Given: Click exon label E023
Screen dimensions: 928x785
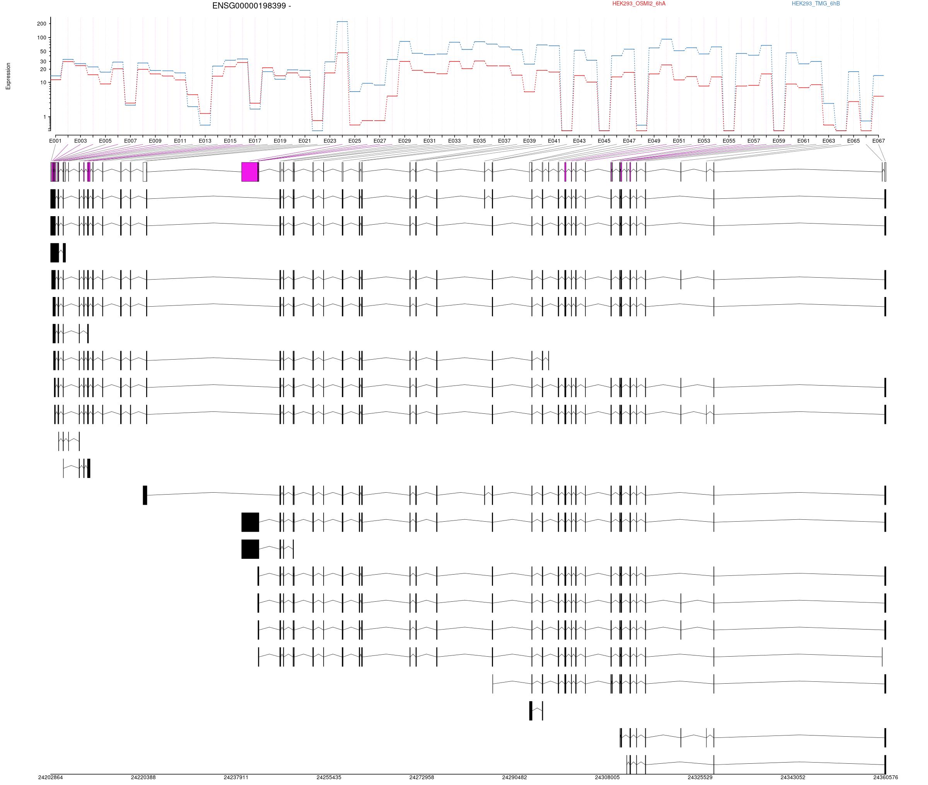Looking at the screenshot, I should (330, 141).
